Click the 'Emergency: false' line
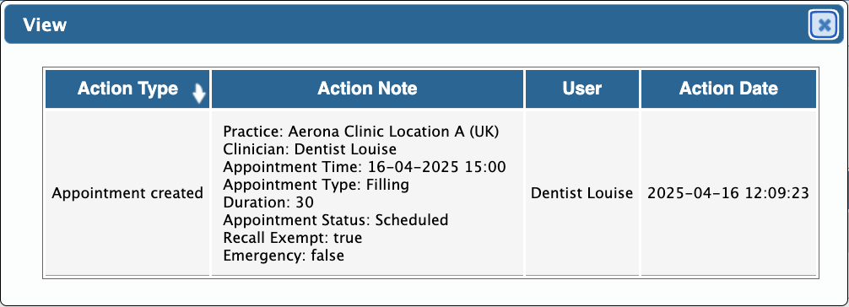The height and width of the screenshot is (307, 849). click(284, 255)
